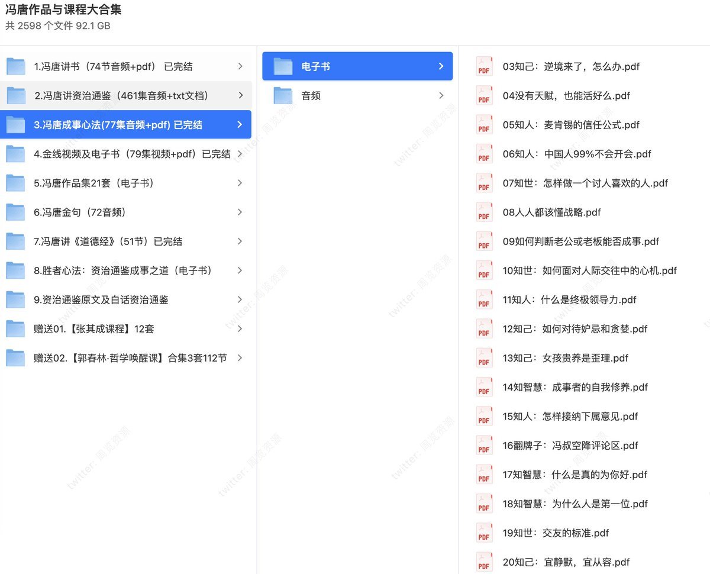710x574 pixels.
Task: Select file name 13知己：女孩贵养是歪理.pdf
Action: click(565, 358)
